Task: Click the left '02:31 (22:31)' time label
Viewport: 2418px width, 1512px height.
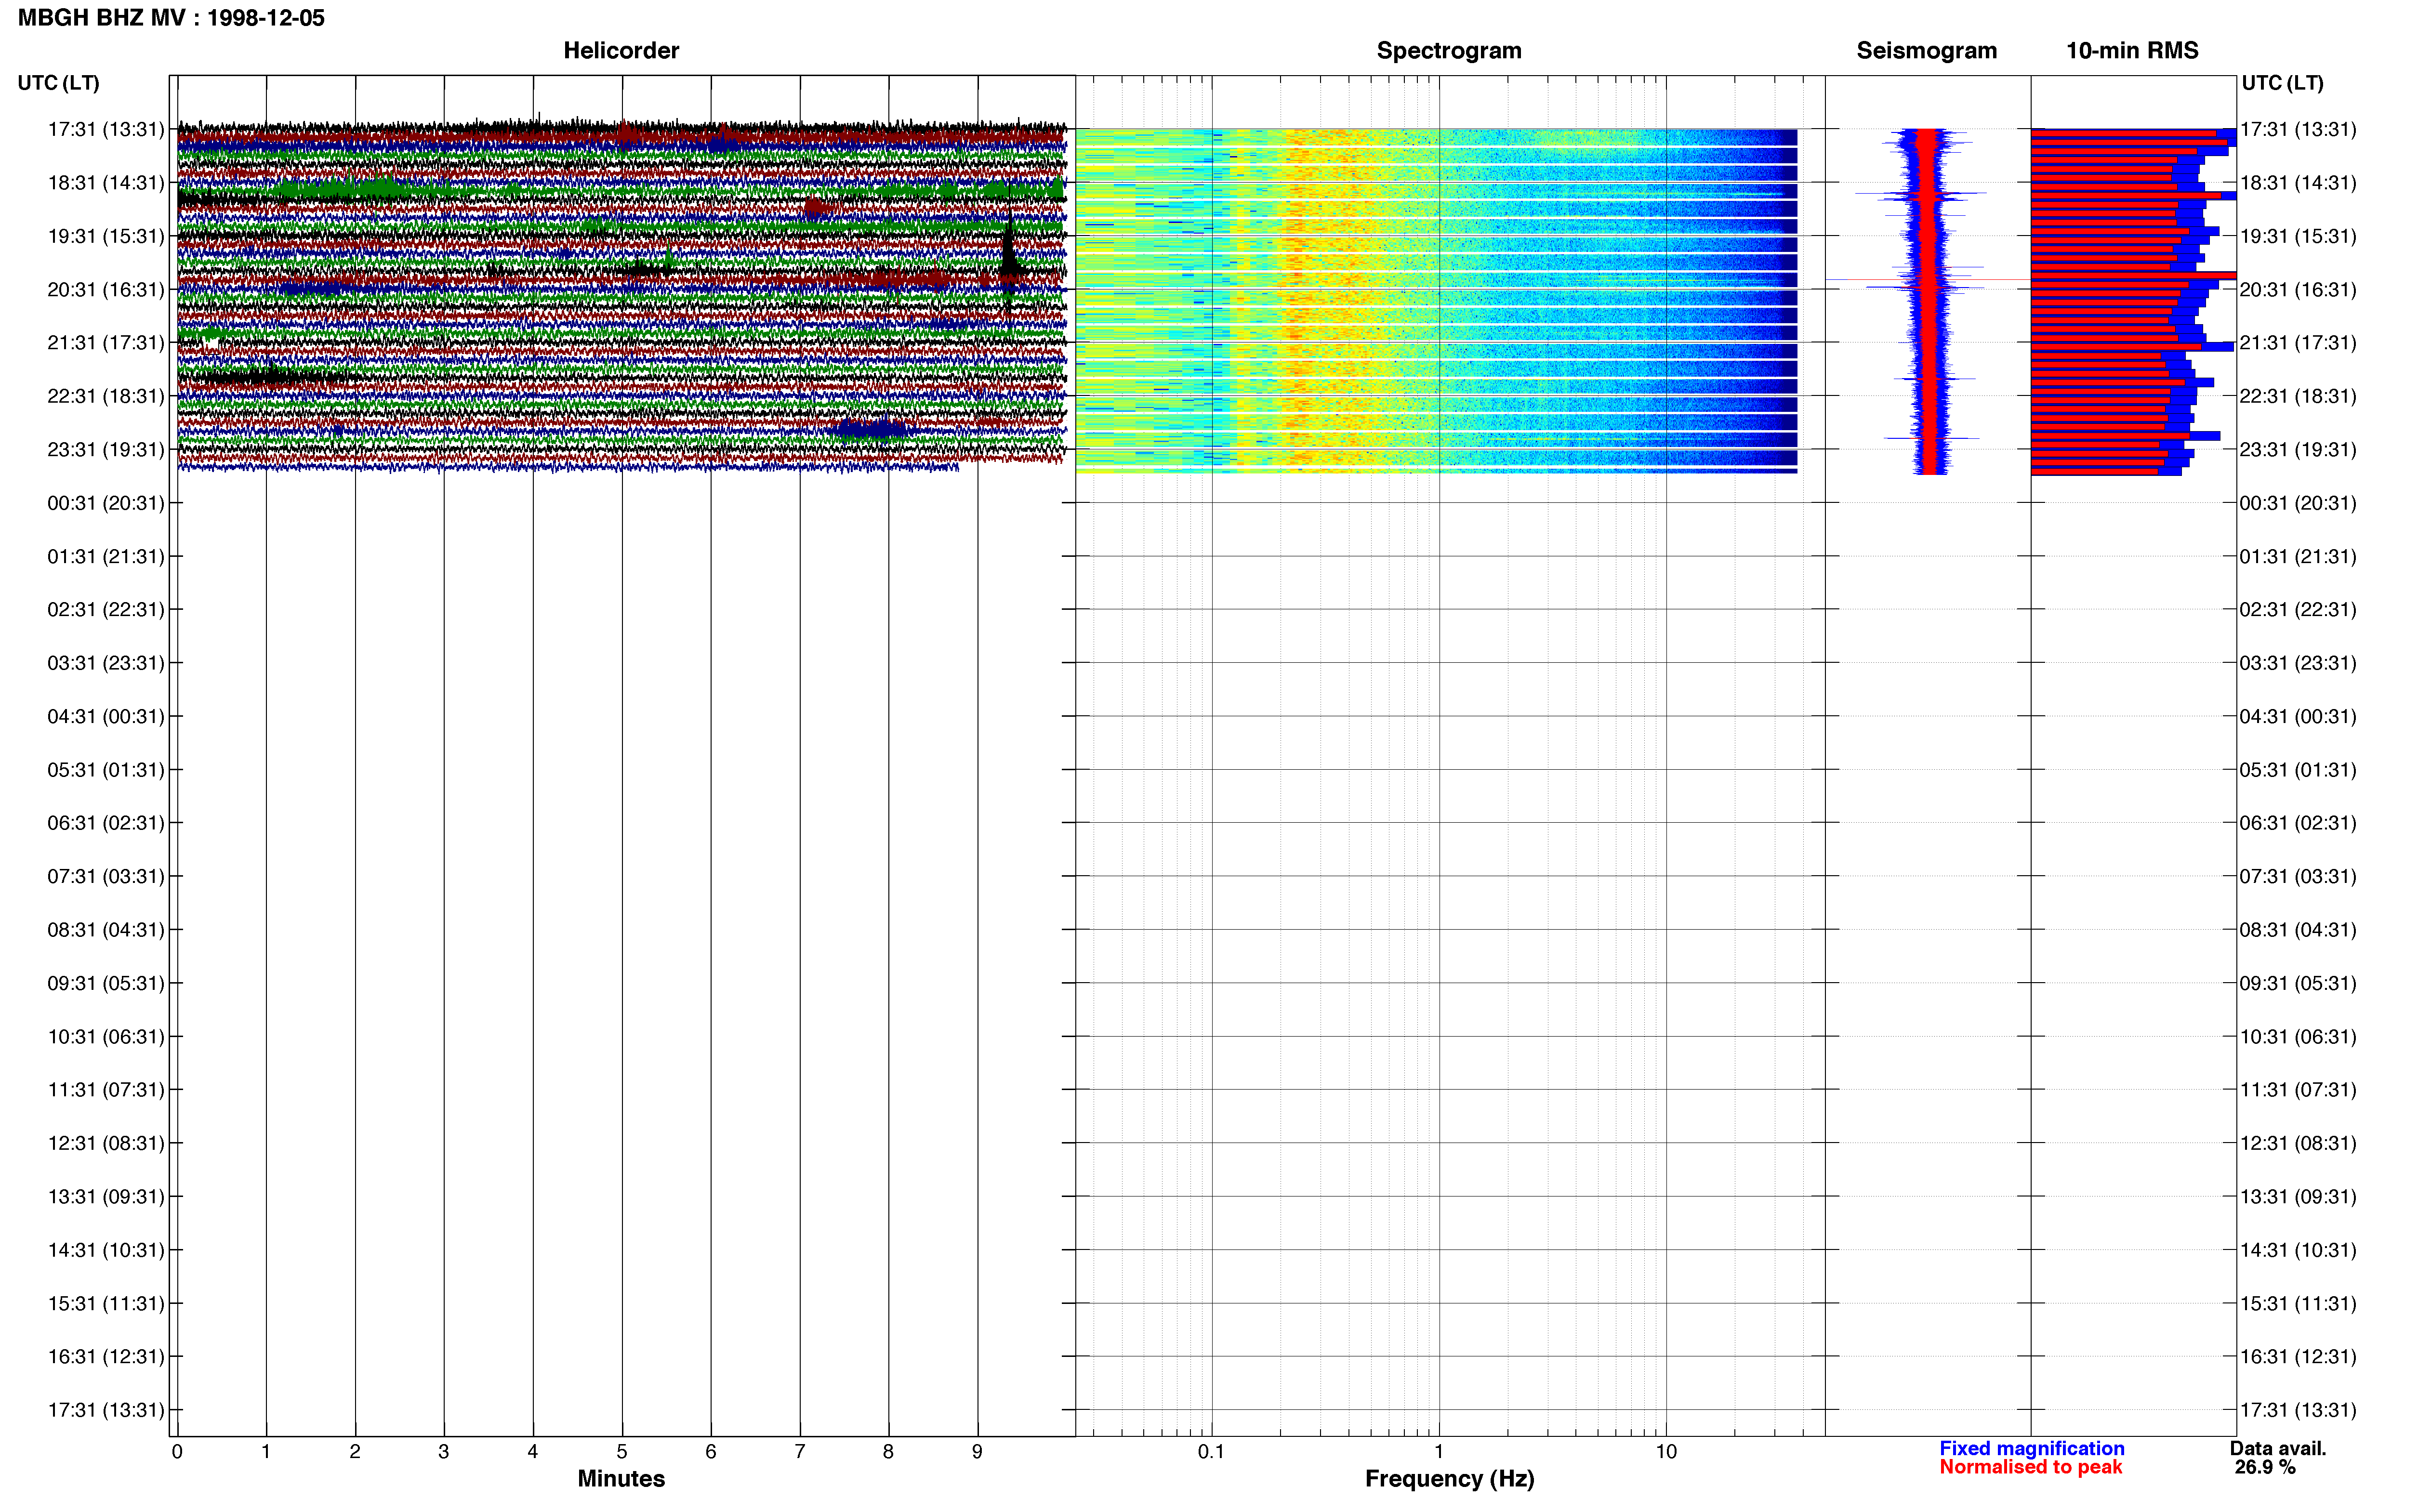Action: [106, 610]
